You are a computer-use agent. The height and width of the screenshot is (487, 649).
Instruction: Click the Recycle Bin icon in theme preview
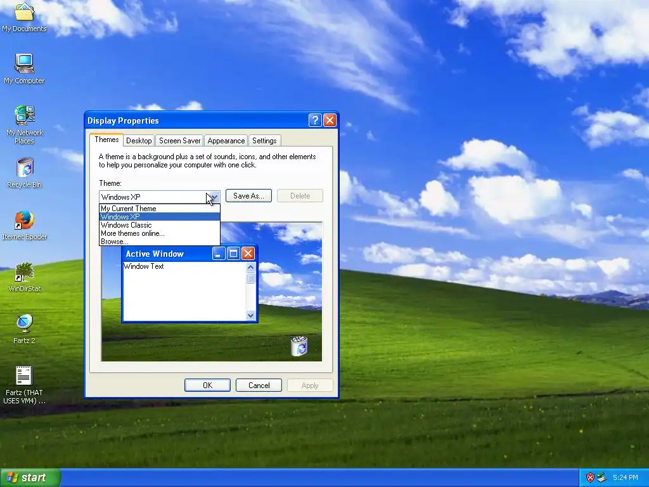click(x=299, y=346)
